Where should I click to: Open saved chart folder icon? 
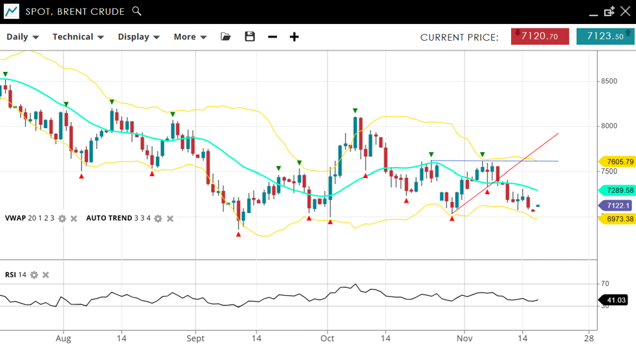[x=225, y=37]
